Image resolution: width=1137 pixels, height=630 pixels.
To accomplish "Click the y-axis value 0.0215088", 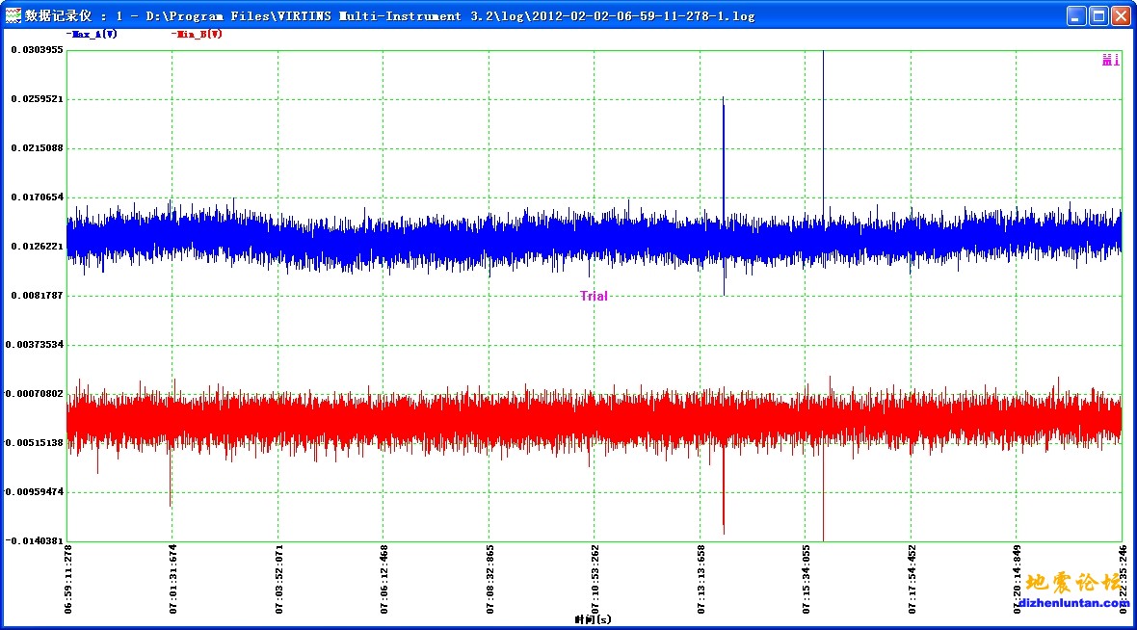I will coord(37,148).
